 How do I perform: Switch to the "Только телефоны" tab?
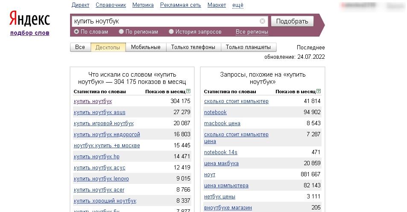point(193,47)
